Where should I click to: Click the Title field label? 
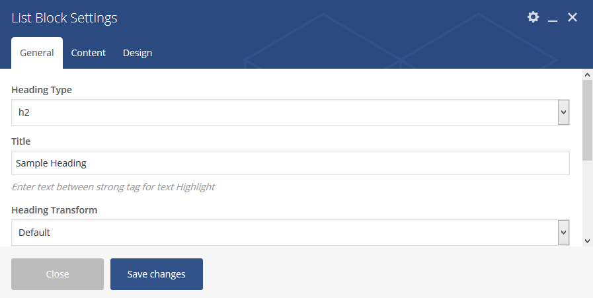pyautogui.click(x=21, y=141)
